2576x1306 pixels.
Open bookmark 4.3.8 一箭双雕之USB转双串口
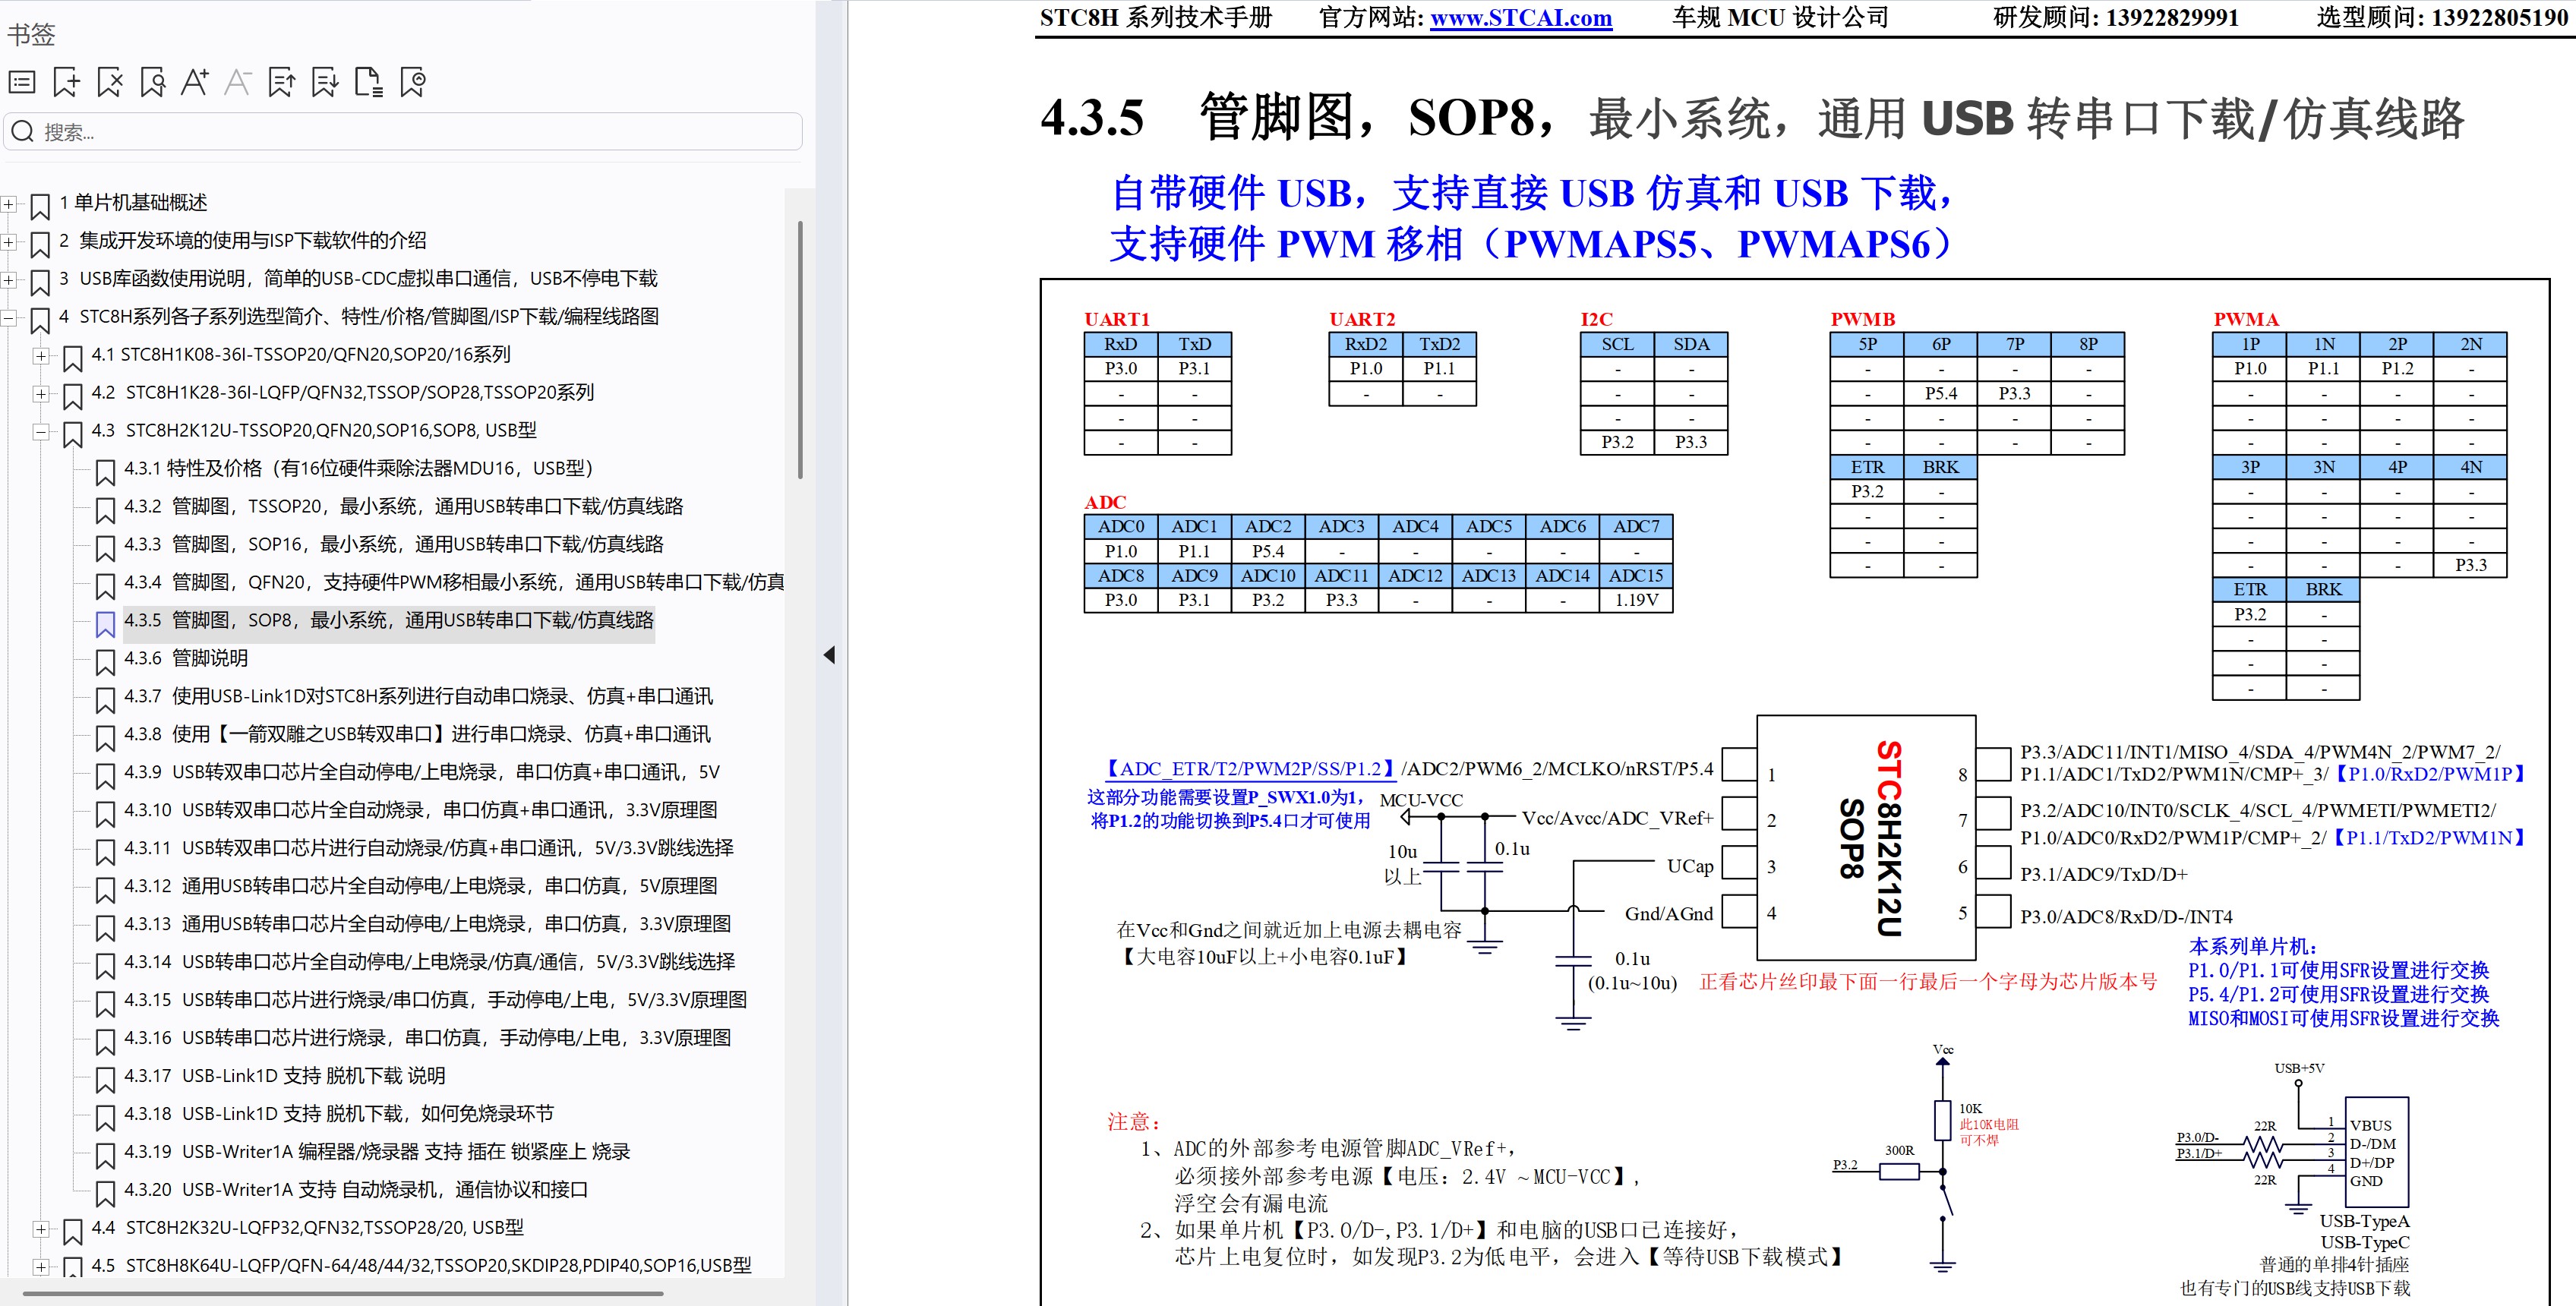(x=417, y=734)
